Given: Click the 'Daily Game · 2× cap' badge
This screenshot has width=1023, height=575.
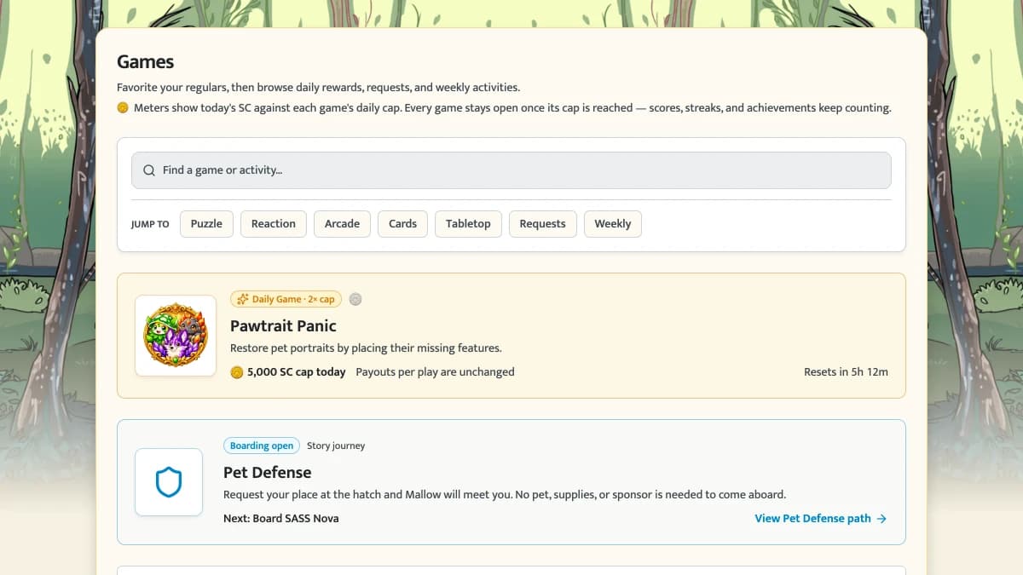Looking at the screenshot, I should coord(286,299).
